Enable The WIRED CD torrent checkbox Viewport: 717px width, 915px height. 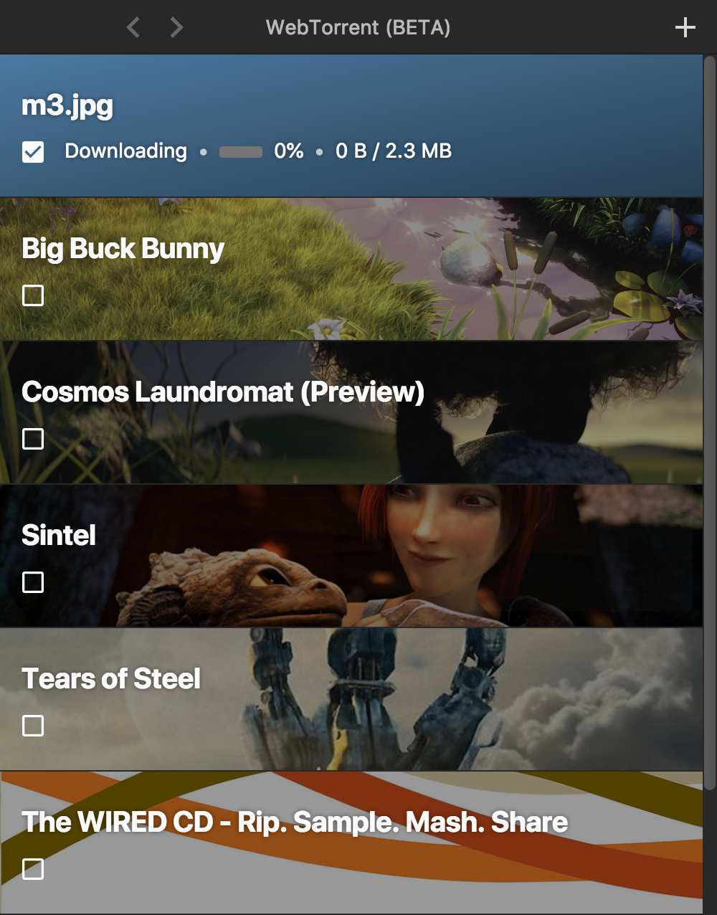tap(33, 869)
